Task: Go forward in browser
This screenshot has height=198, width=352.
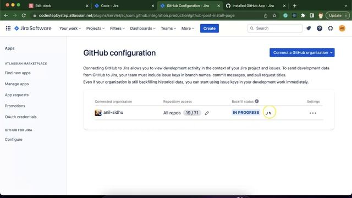Action: click(x=15, y=15)
